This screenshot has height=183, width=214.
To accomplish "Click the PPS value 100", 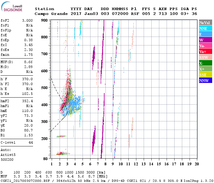I will click(174, 14).
